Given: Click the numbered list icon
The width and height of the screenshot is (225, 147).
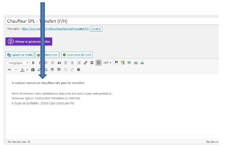Looking at the screenshot, I should pos(53,63).
